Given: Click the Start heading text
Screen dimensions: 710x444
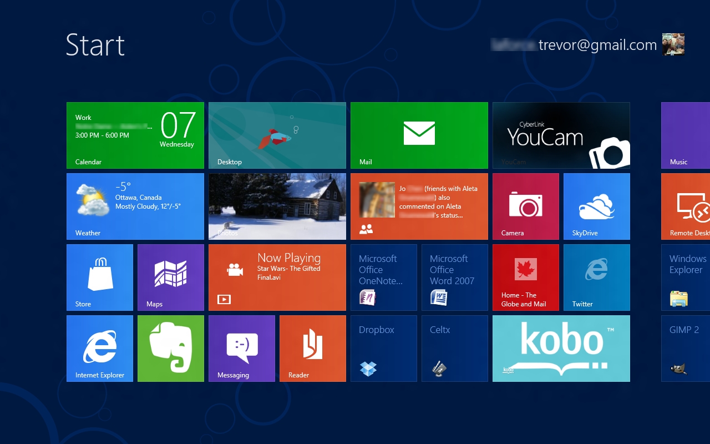Looking at the screenshot, I should (x=95, y=45).
